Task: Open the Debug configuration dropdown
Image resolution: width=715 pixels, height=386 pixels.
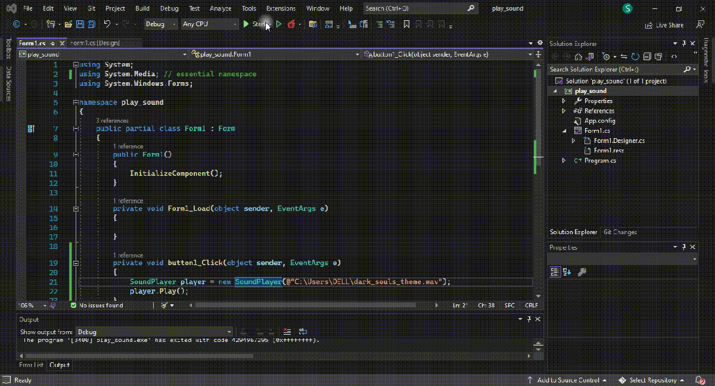Action: point(161,24)
